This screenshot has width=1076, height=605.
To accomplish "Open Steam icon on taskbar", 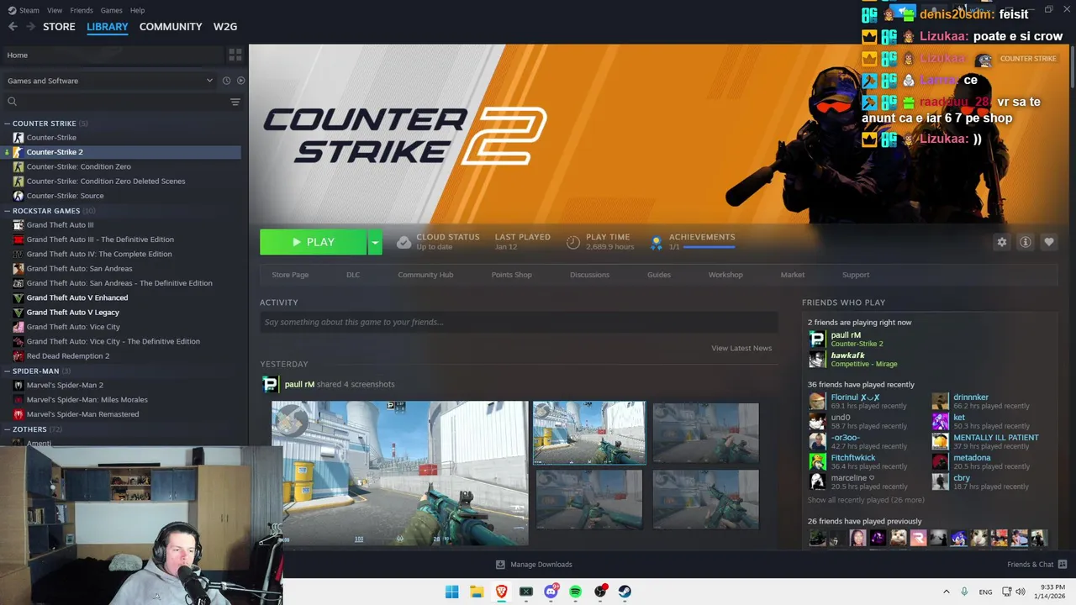I will [x=625, y=592].
